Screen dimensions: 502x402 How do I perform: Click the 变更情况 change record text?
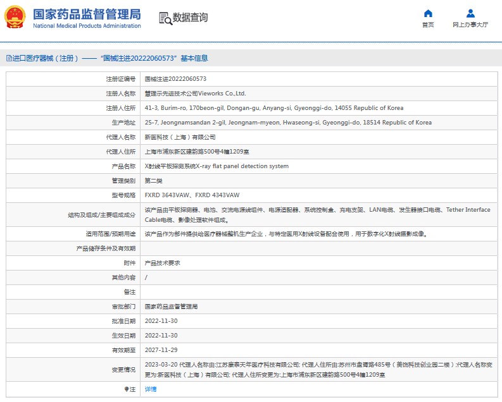124,369
